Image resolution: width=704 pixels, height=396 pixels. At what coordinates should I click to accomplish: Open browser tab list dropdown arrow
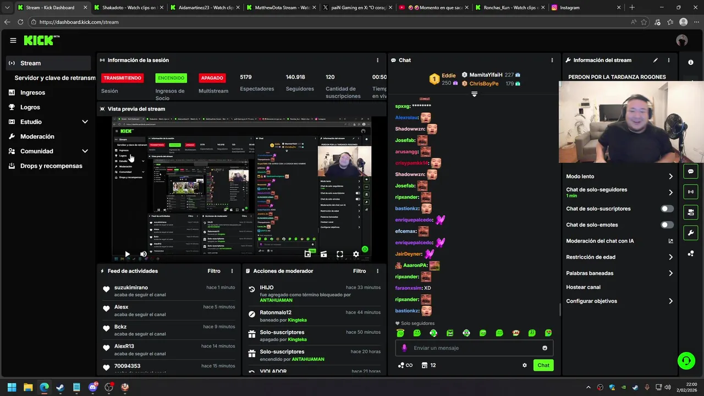click(x=7, y=8)
